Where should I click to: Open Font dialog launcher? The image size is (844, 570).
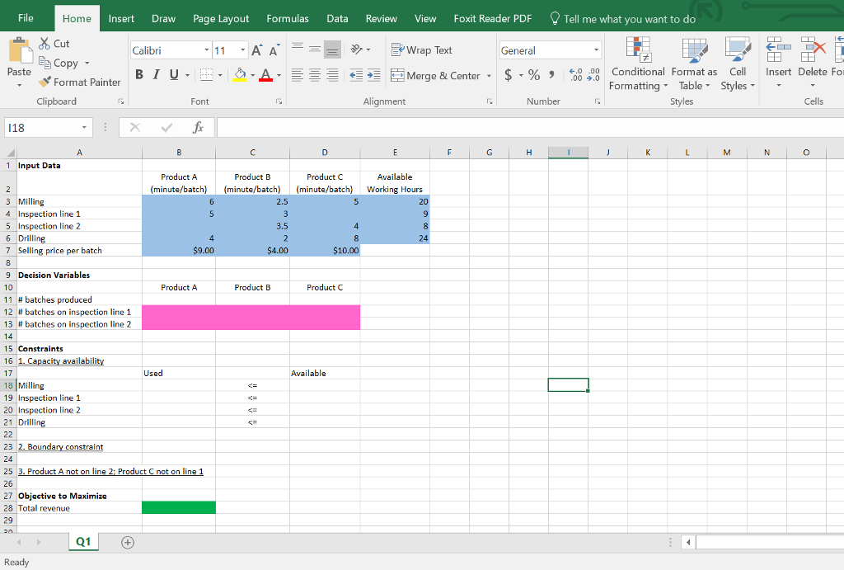tap(279, 101)
